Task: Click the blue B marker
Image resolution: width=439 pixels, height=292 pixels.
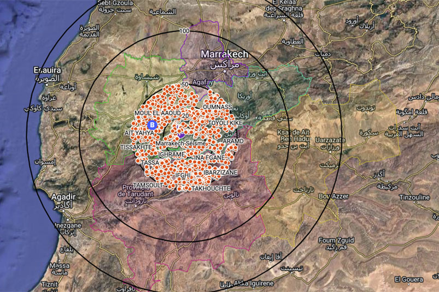Action: 152,125
